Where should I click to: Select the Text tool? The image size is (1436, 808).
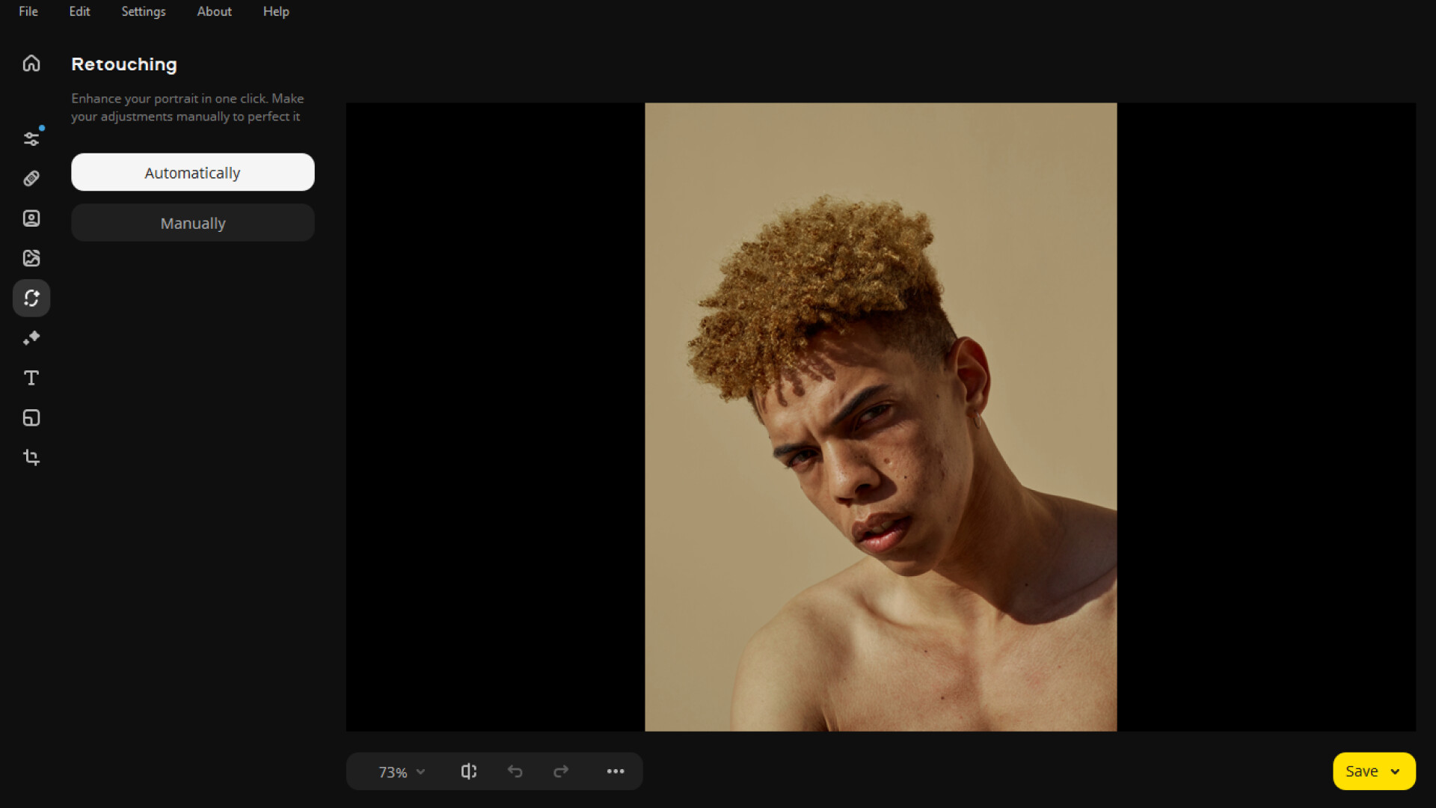(31, 378)
